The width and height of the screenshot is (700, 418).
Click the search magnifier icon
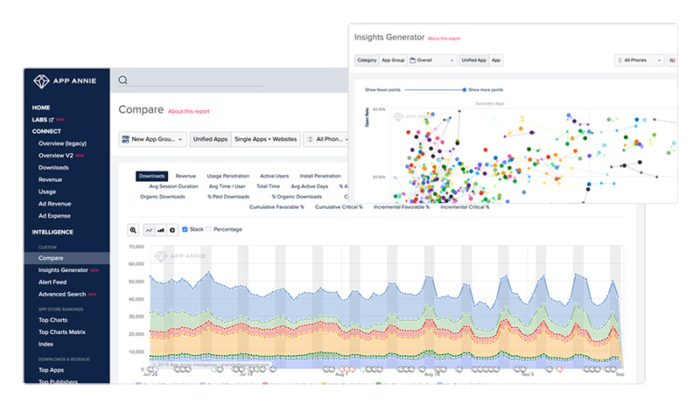(123, 80)
